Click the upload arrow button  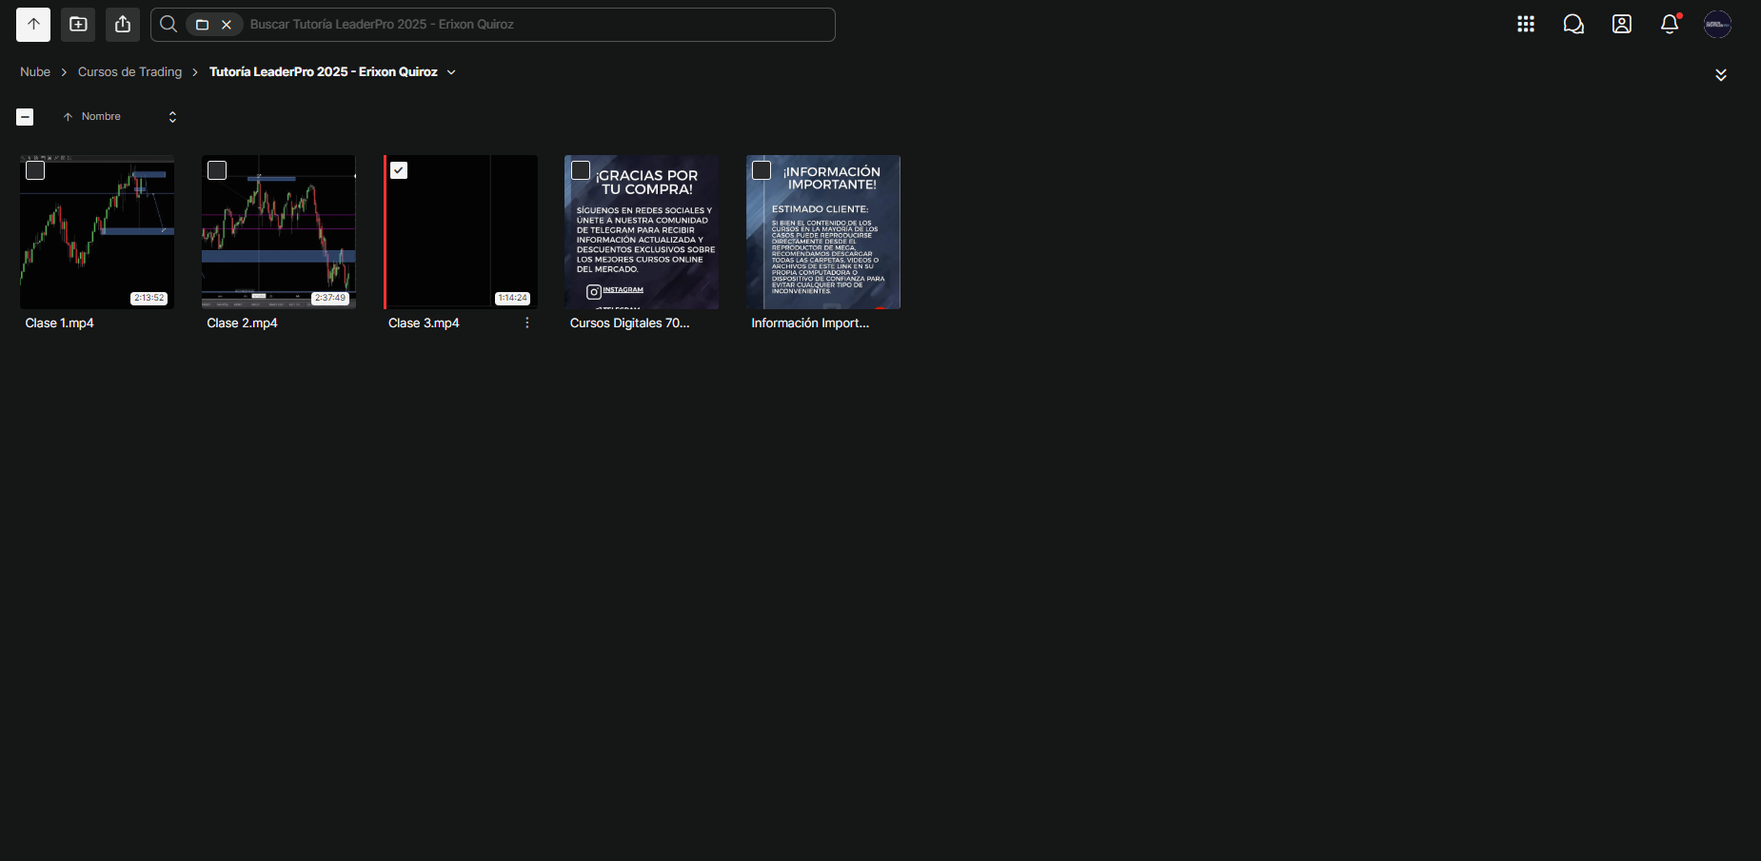33,25
